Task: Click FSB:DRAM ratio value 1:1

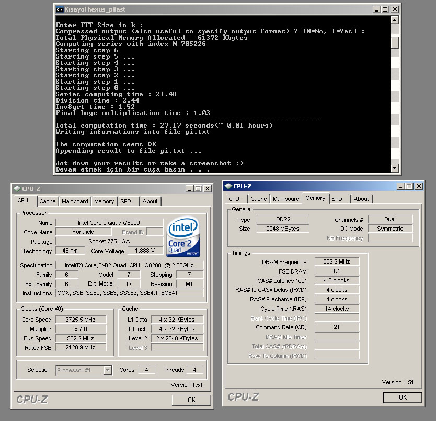Action: click(337, 271)
